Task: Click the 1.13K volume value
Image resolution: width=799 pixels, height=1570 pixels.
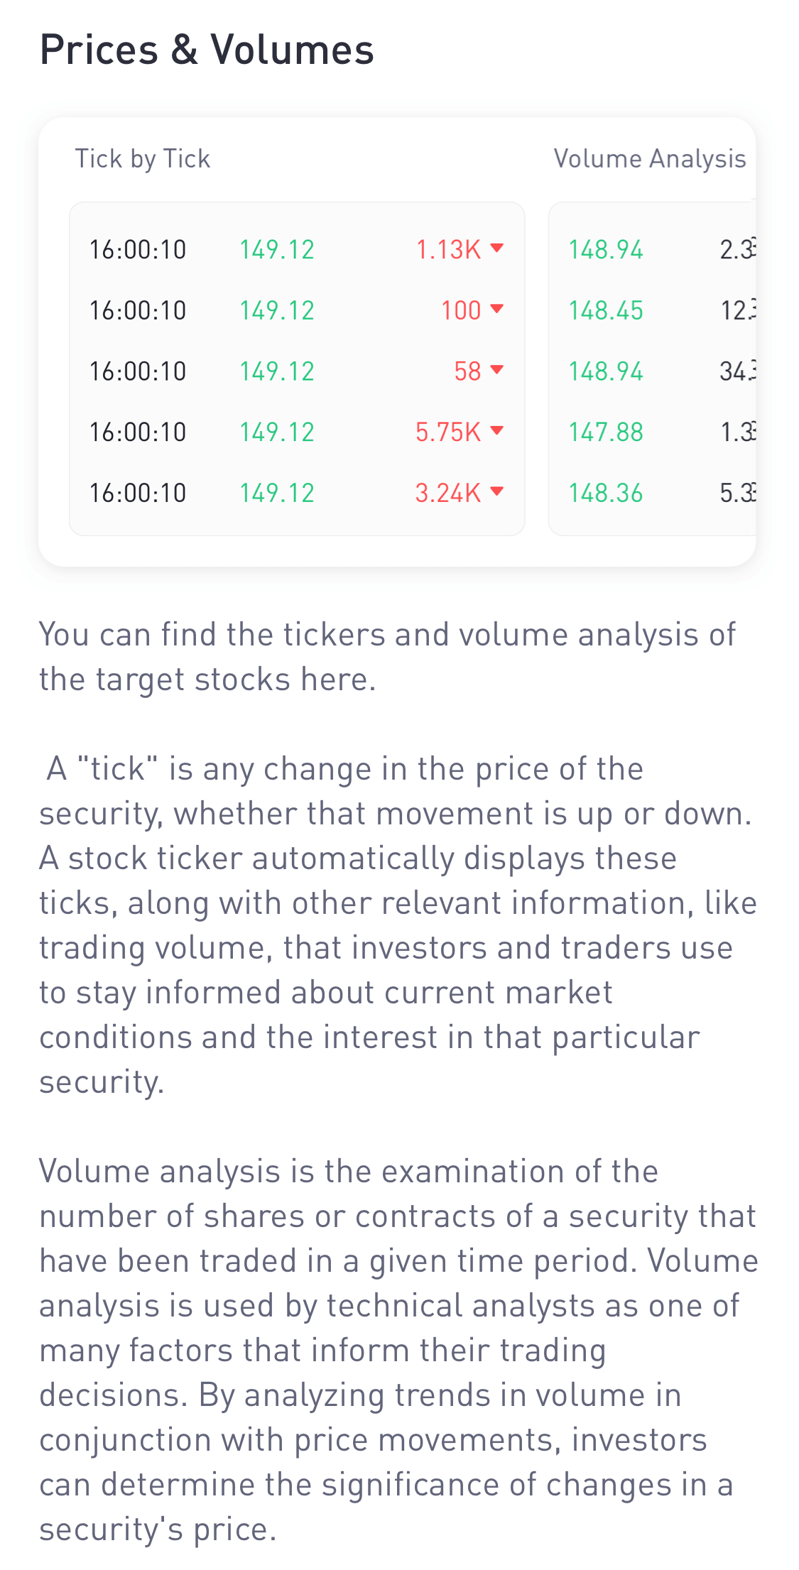Action: (448, 249)
